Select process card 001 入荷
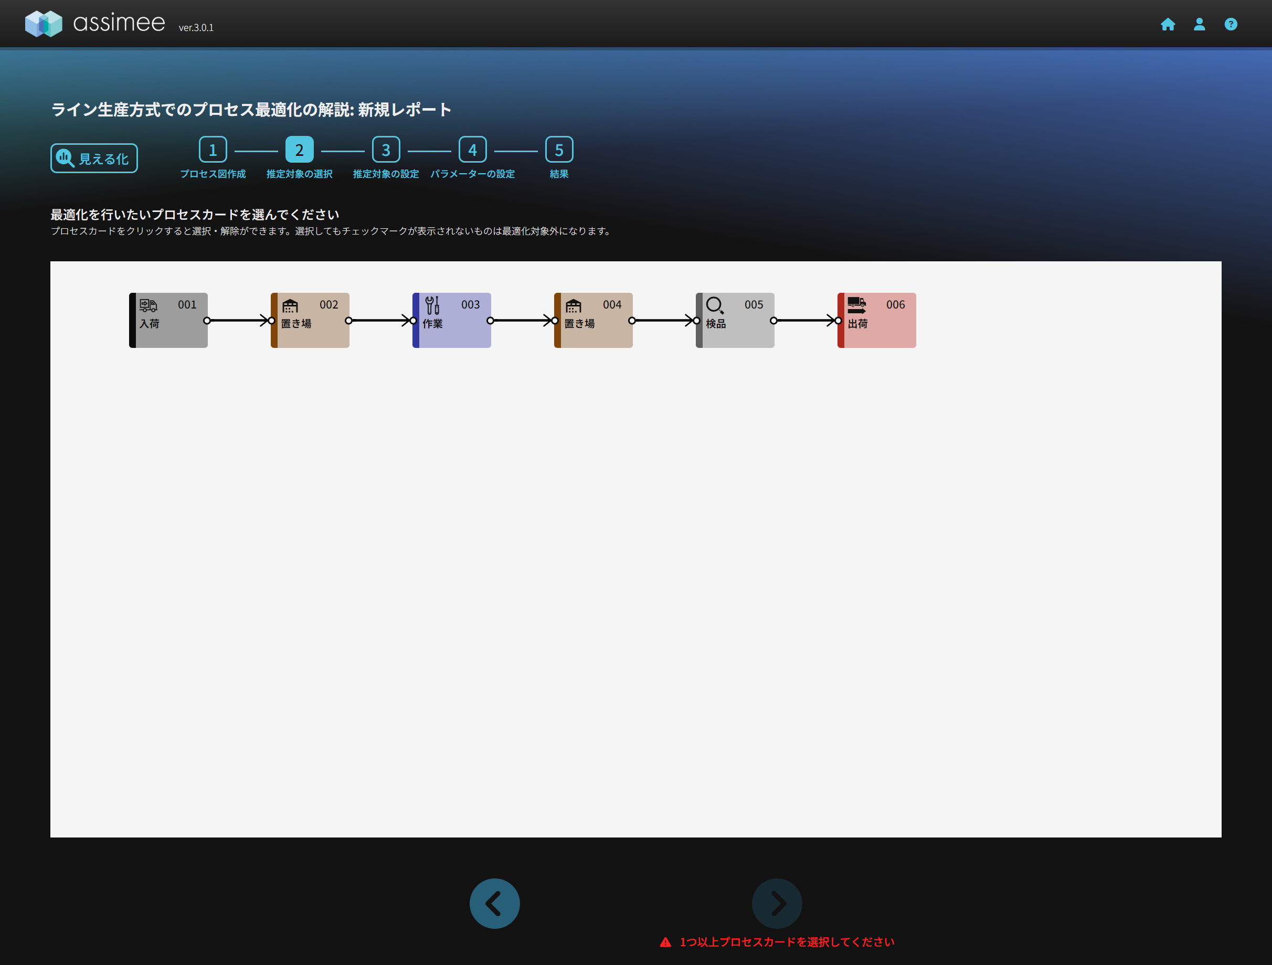The height and width of the screenshot is (965, 1272). click(168, 320)
